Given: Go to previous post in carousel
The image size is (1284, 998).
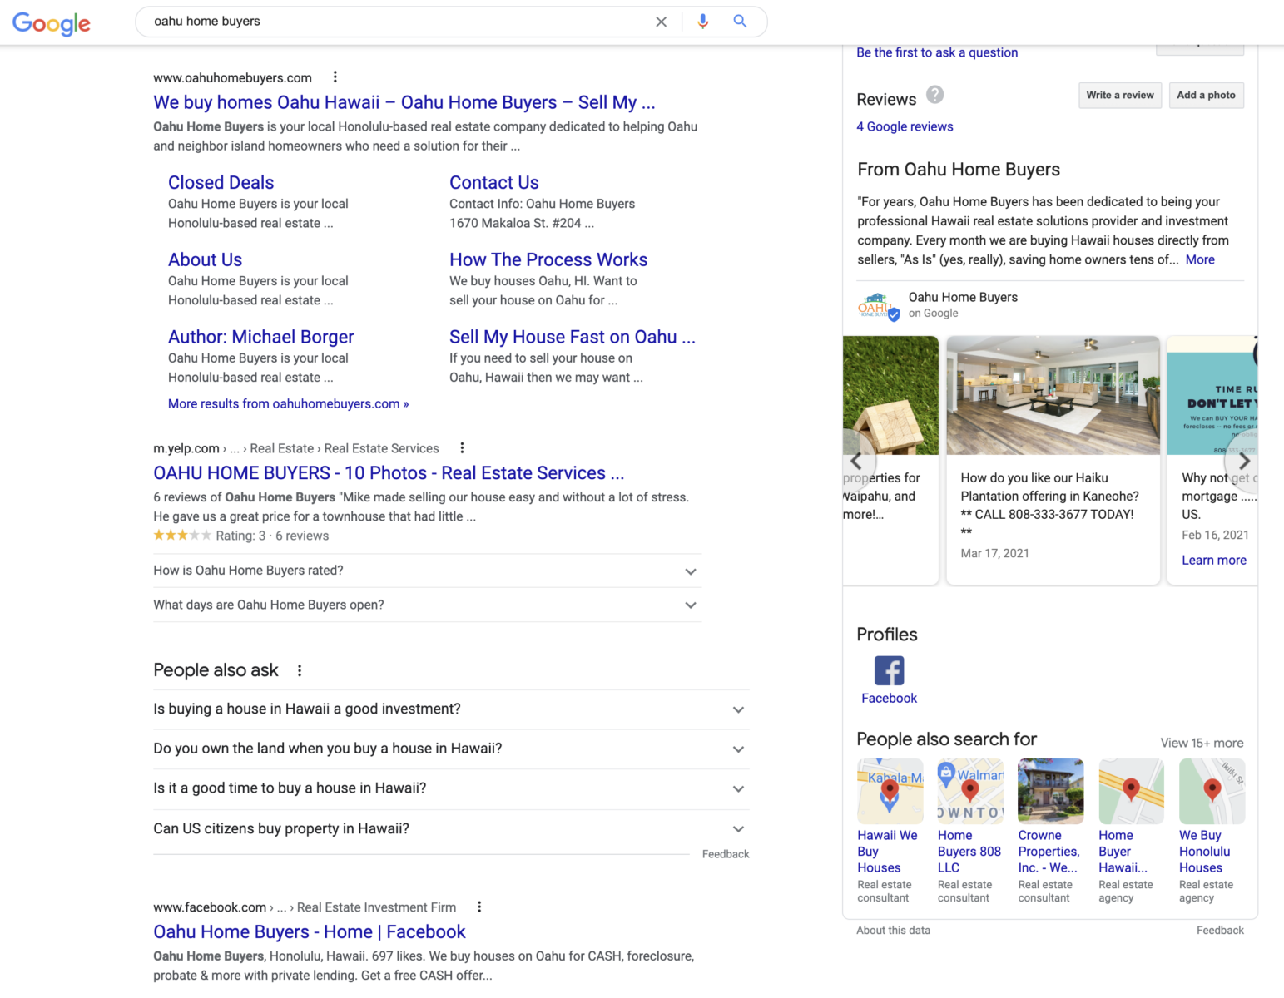Looking at the screenshot, I should click(857, 462).
